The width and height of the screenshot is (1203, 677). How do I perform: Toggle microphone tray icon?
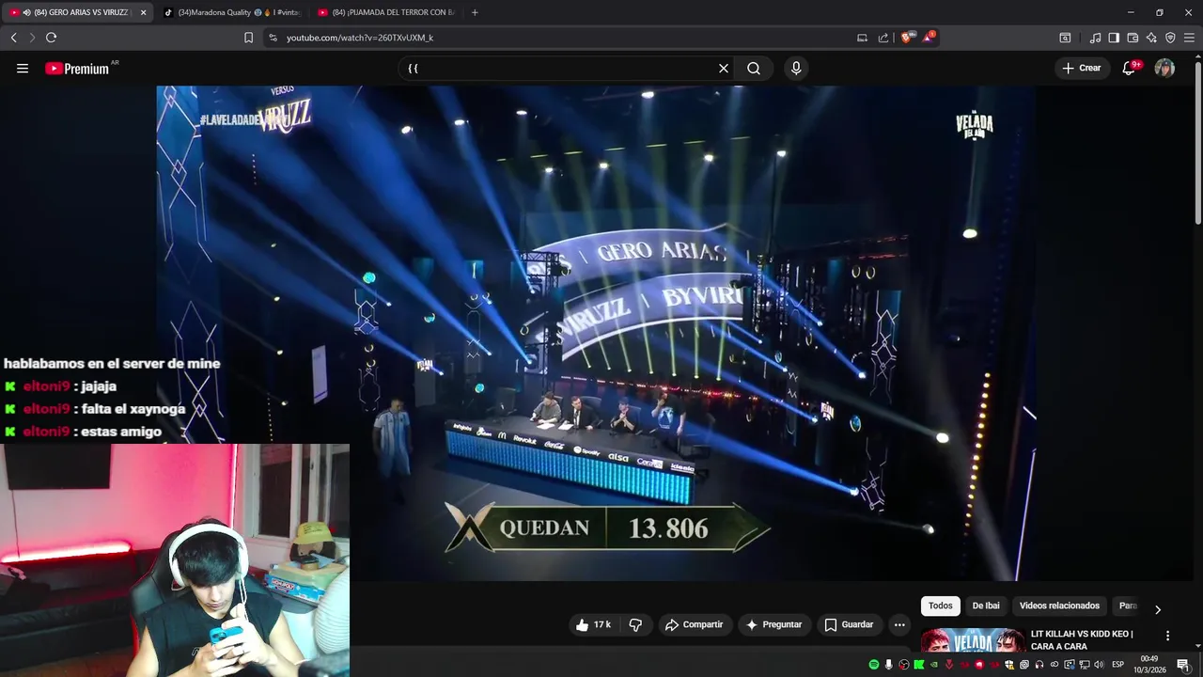click(889, 665)
